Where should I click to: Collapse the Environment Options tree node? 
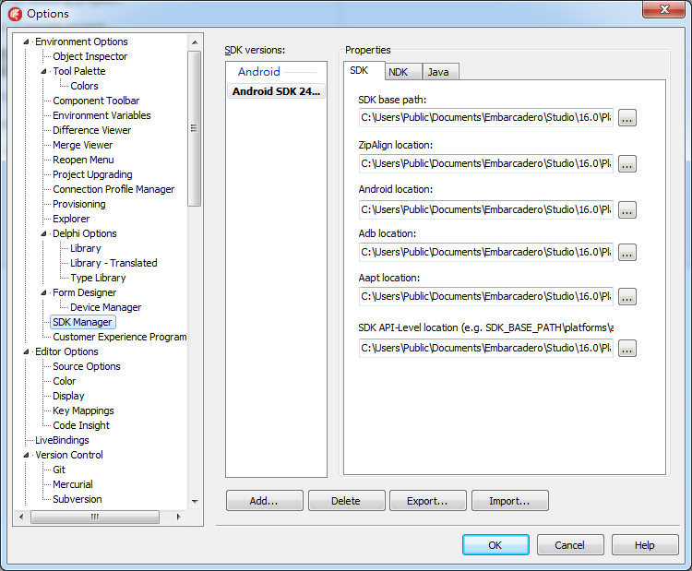pos(26,42)
